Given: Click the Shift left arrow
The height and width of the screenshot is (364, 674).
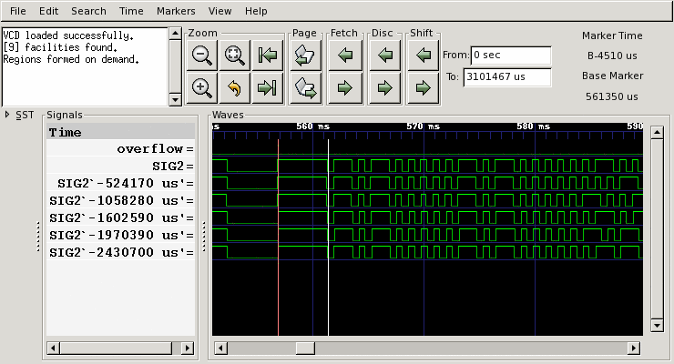Looking at the screenshot, I should click(x=424, y=55).
